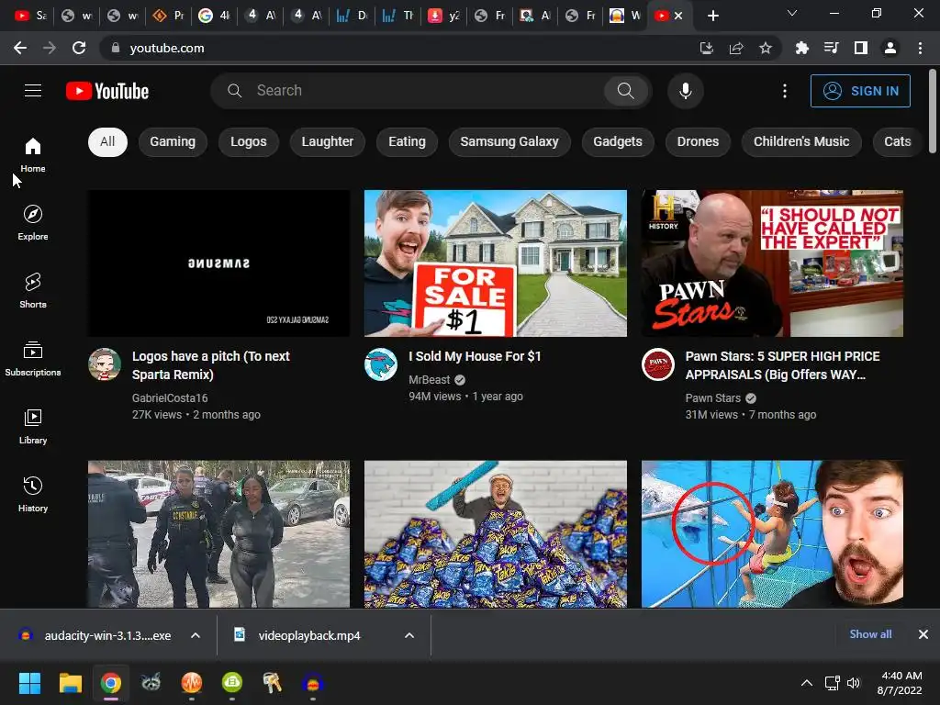Reload the page
The height and width of the screenshot is (705, 940).
[79, 48]
